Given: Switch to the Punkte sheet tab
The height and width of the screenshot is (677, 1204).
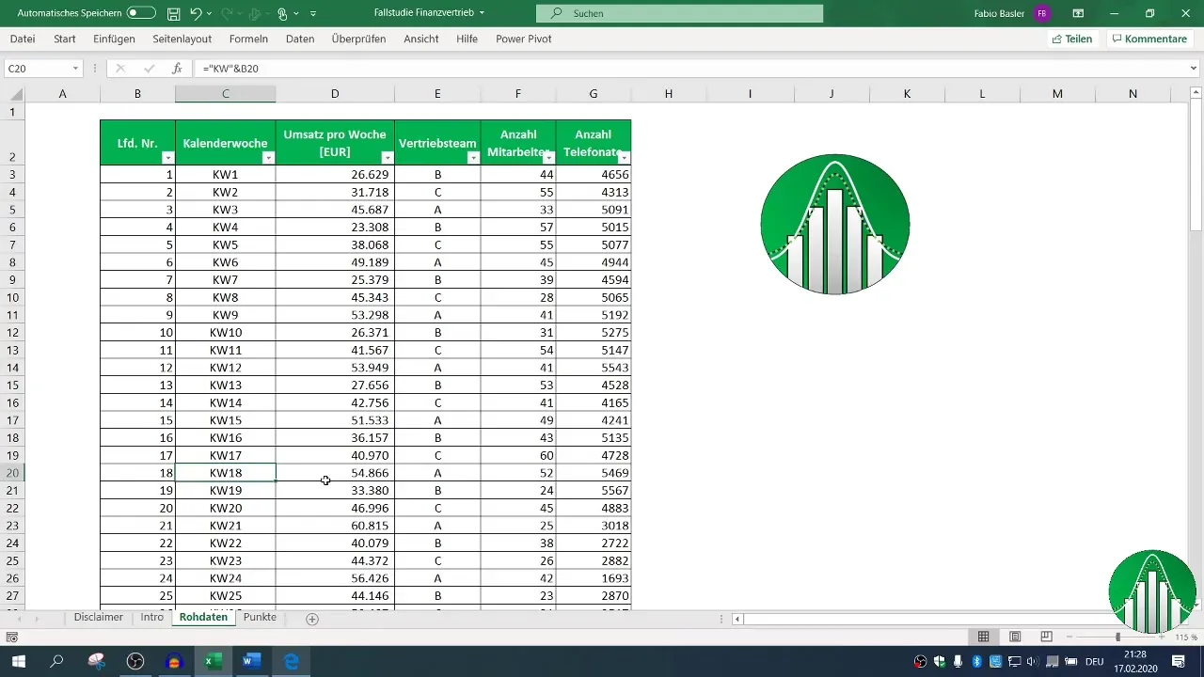Looking at the screenshot, I should click(260, 617).
